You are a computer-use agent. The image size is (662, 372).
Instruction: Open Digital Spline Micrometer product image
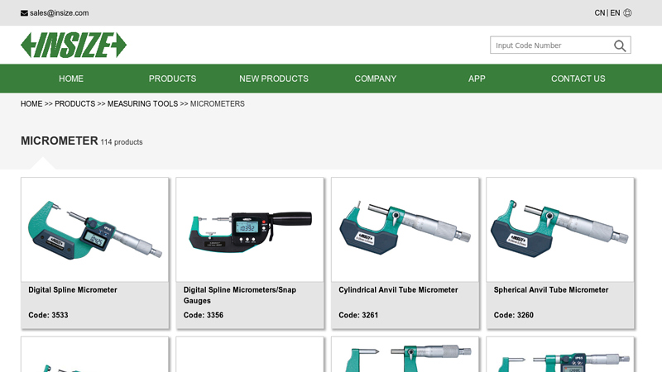pyautogui.click(x=94, y=230)
